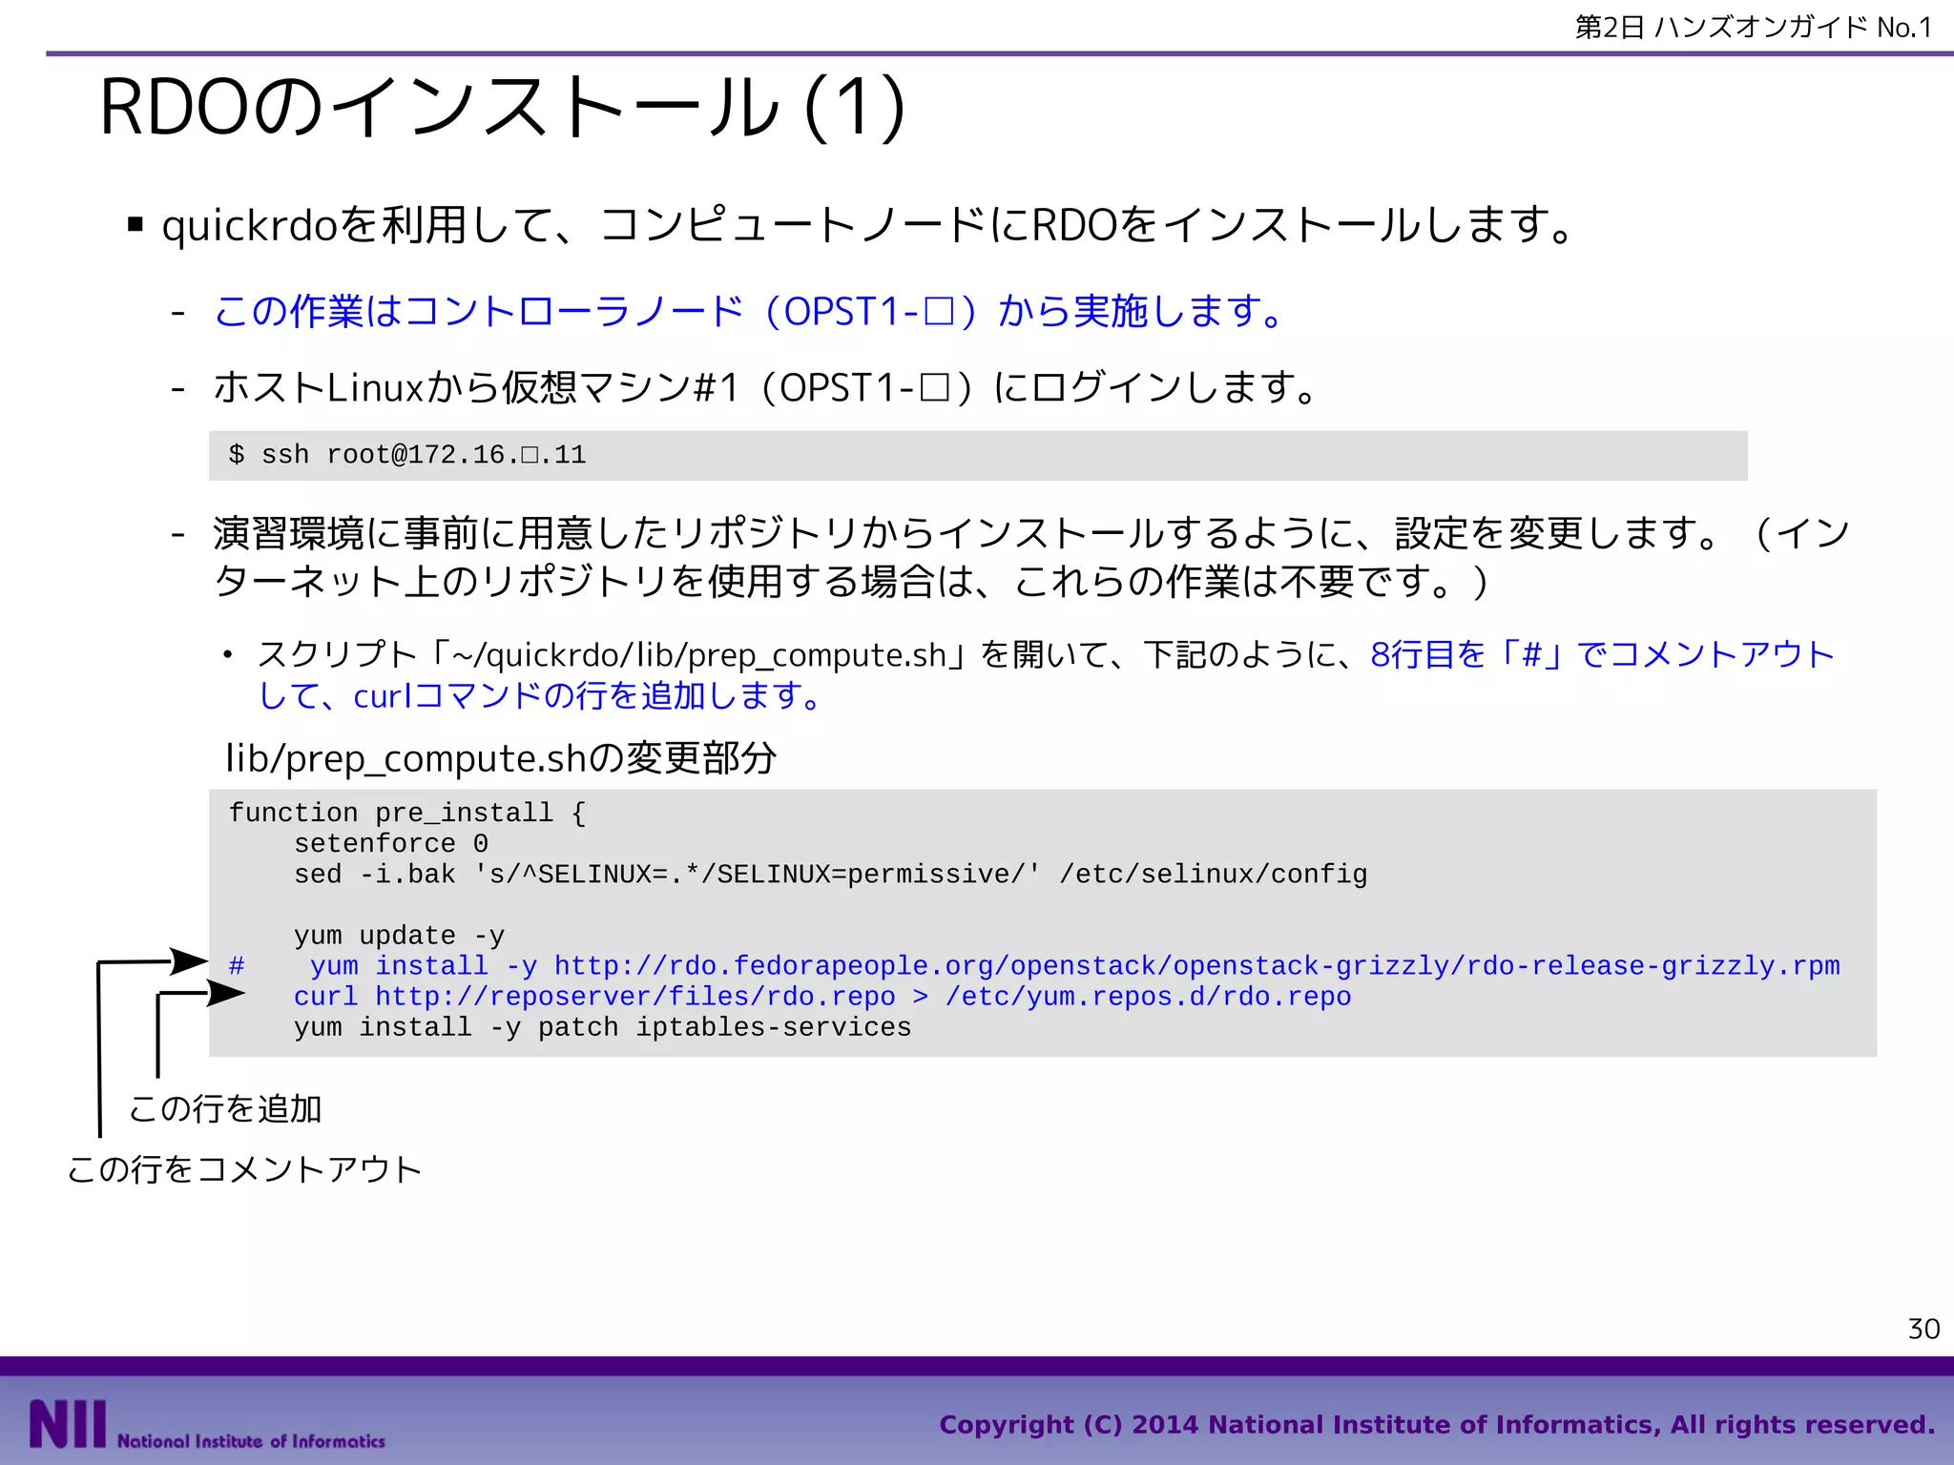Click the header text '第2日 ハンズオンガイド No.1'
This screenshot has height=1465, width=1954.
(1754, 27)
